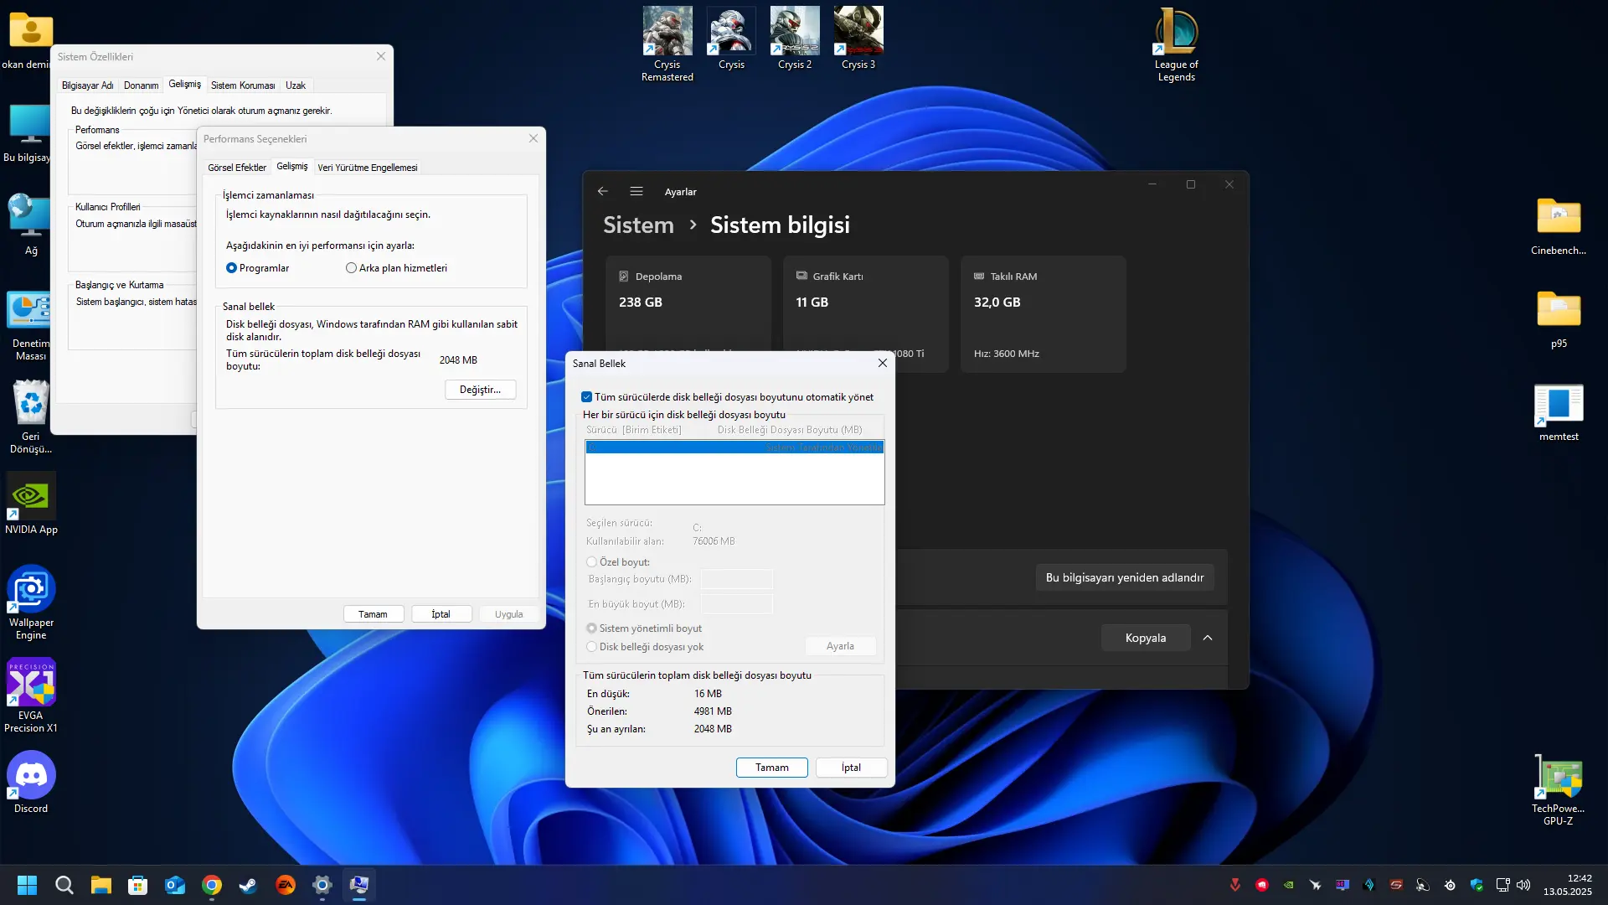This screenshot has width=1608, height=905.
Task: Select Özel boyut radio option
Action: click(x=592, y=562)
